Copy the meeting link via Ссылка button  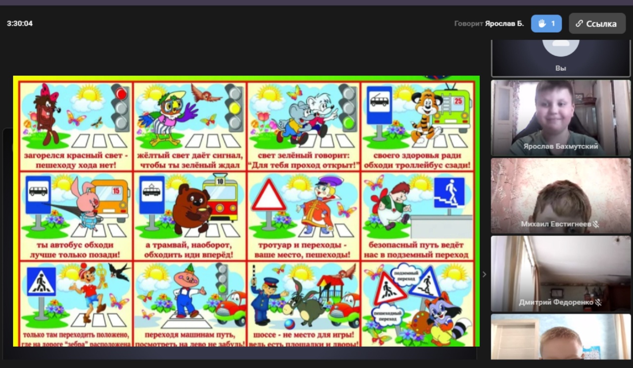597,23
